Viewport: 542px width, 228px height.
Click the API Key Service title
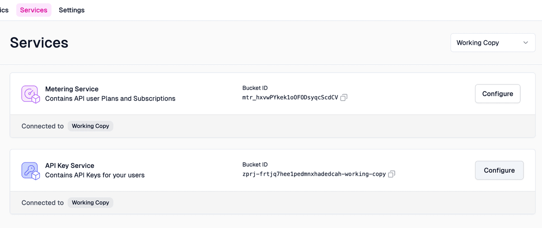pos(70,166)
